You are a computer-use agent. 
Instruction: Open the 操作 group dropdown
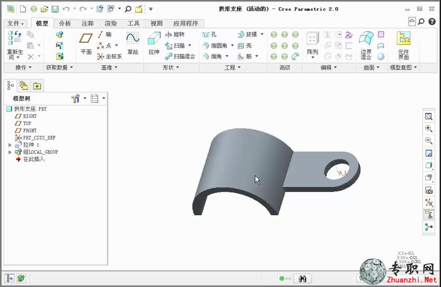[23, 67]
